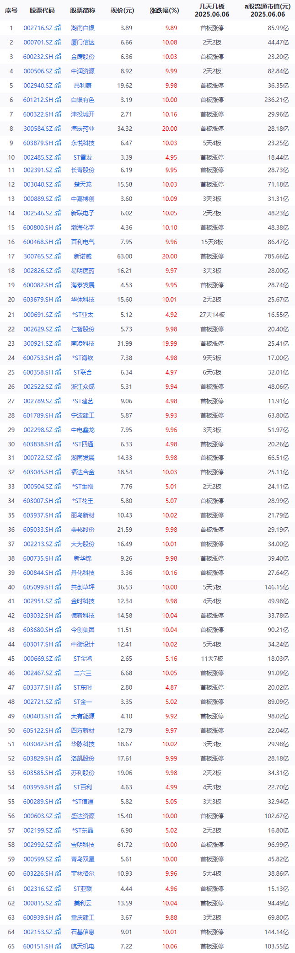Click chart icon next to 600468.SH
The height and width of the screenshot is (953, 295).
point(58,241)
